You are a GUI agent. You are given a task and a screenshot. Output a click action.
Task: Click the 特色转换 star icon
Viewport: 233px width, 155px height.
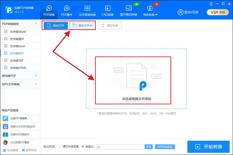pyautogui.click(x=150, y=8)
